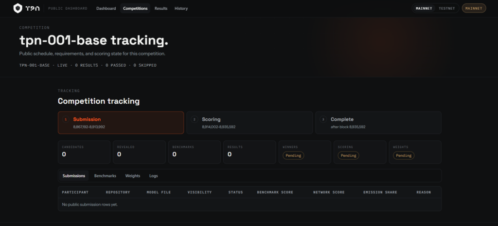
Task: Click the block range 8,867,192-8,913,992
Action: pyautogui.click(x=89, y=127)
